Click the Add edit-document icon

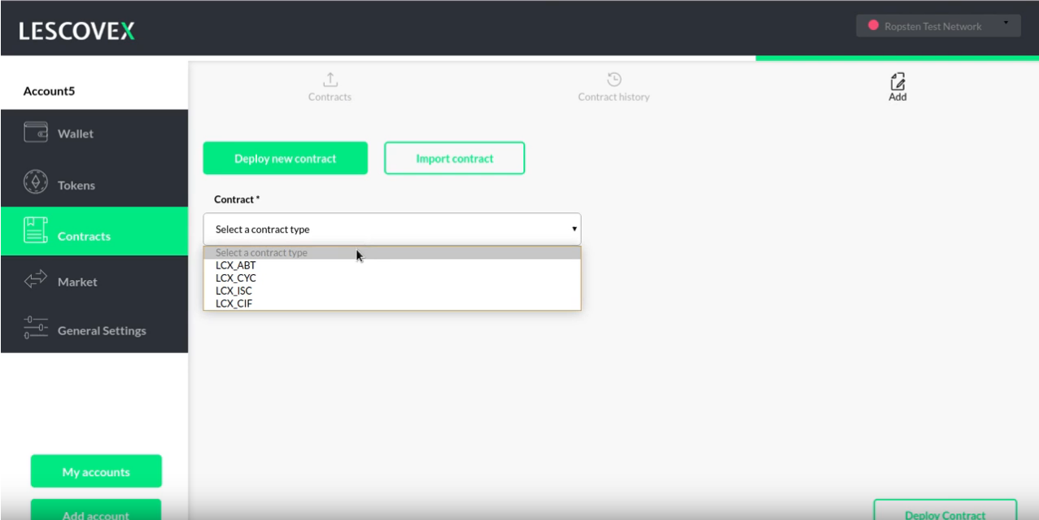pyautogui.click(x=897, y=81)
